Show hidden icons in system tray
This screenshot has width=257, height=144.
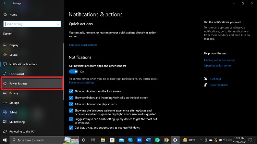pos(201,140)
